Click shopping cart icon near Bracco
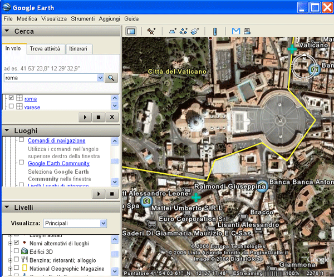The width and height of the screenshot is (334, 277). point(243,216)
